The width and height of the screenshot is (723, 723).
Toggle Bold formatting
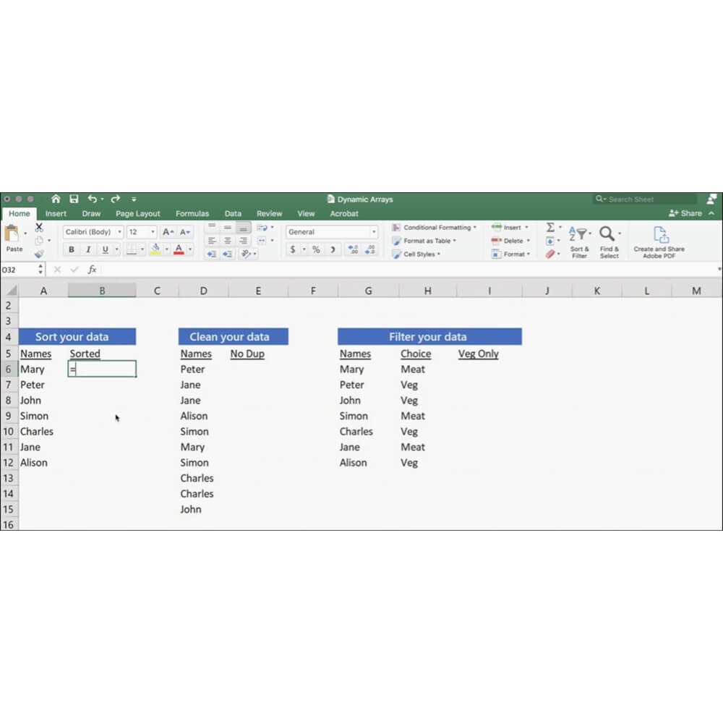pyautogui.click(x=72, y=250)
